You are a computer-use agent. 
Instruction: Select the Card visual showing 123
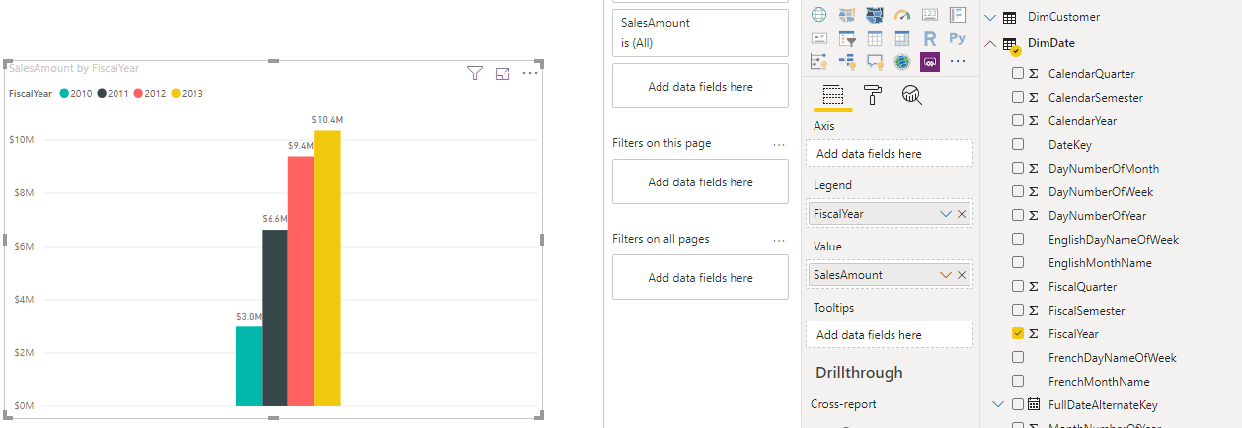point(929,15)
